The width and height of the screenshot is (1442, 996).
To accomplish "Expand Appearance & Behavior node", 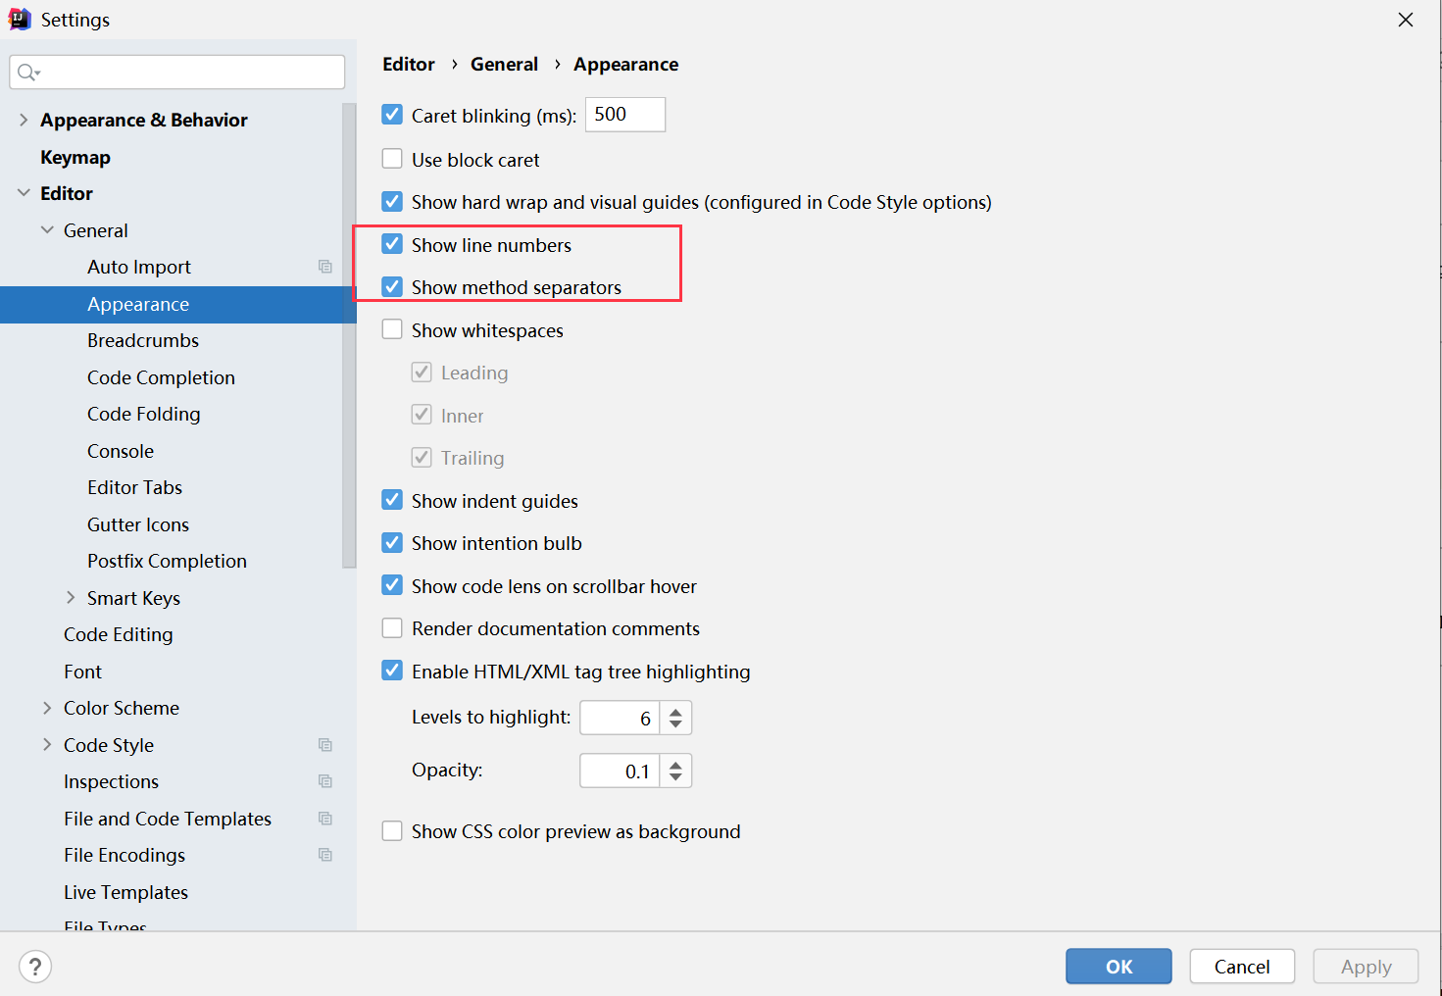I will [x=24, y=120].
